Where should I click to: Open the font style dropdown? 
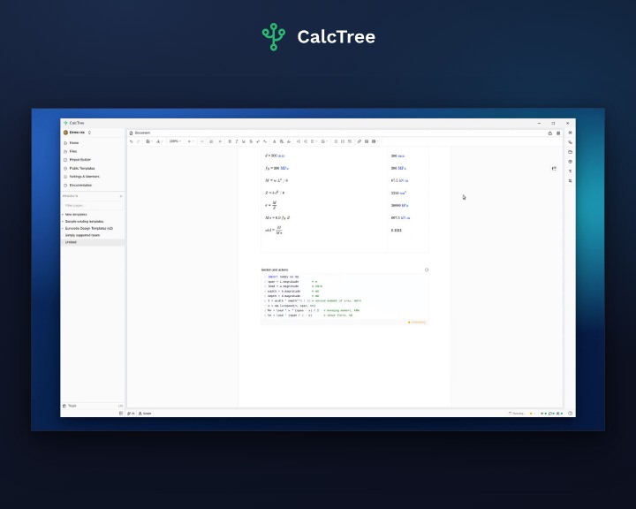[x=159, y=141]
